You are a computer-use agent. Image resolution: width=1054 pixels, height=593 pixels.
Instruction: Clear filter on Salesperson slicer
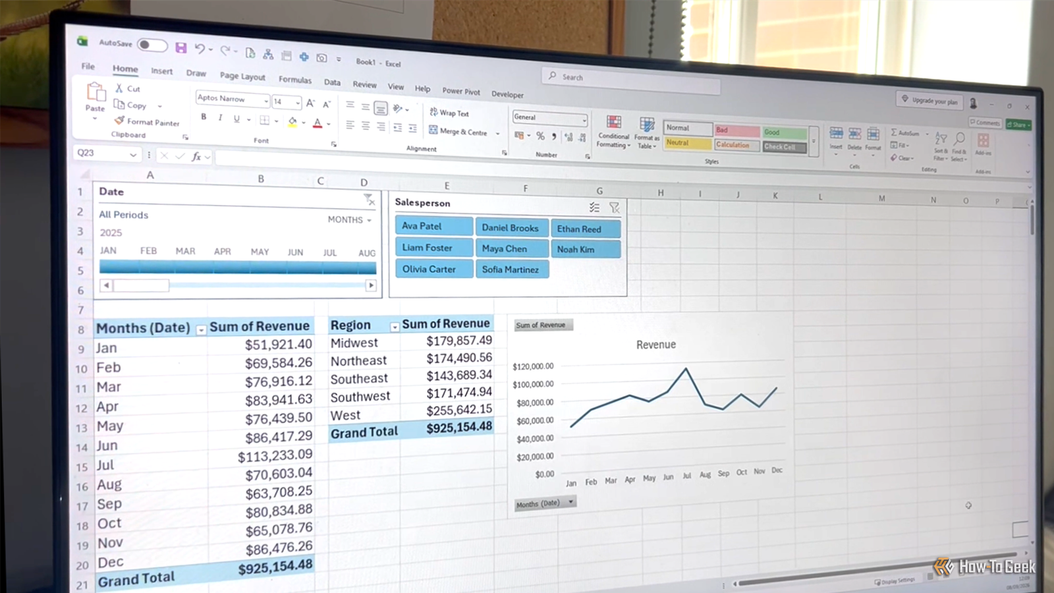coord(615,208)
